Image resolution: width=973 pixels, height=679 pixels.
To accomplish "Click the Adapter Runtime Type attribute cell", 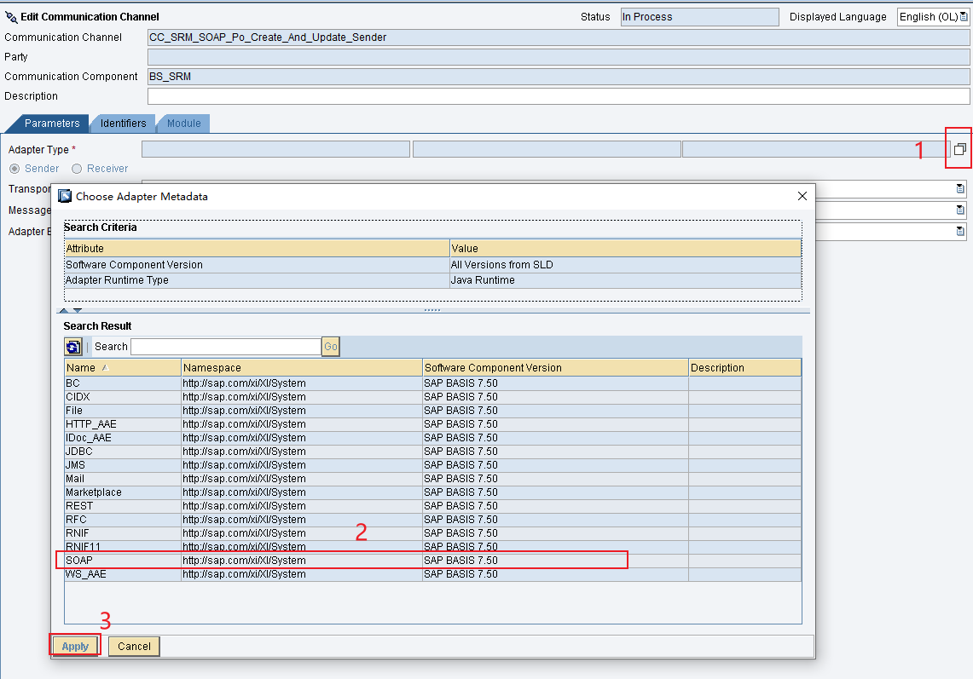I will click(x=257, y=280).
